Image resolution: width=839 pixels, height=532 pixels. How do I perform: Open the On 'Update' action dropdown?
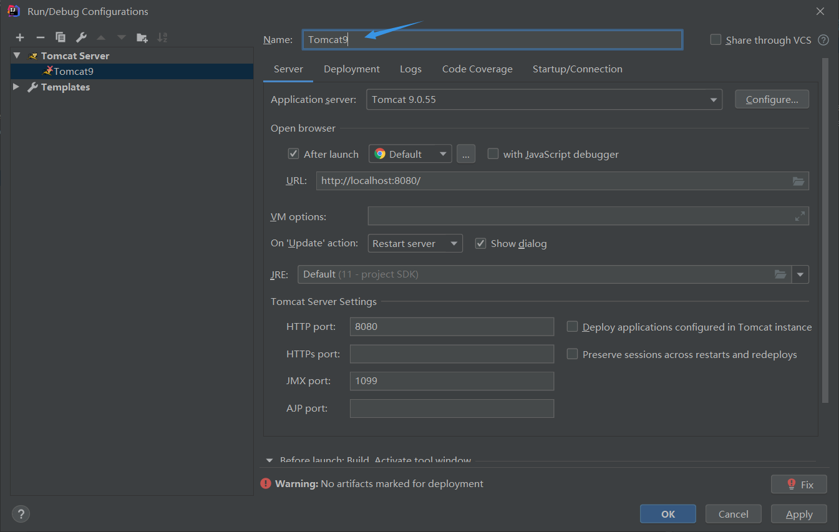pyautogui.click(x=415, y=243)
